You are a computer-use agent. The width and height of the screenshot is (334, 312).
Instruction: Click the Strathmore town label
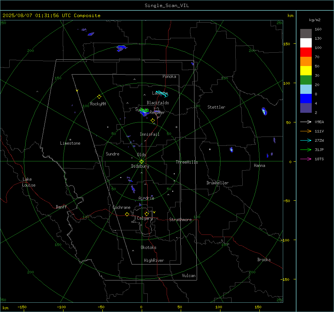tap(180, 220)
